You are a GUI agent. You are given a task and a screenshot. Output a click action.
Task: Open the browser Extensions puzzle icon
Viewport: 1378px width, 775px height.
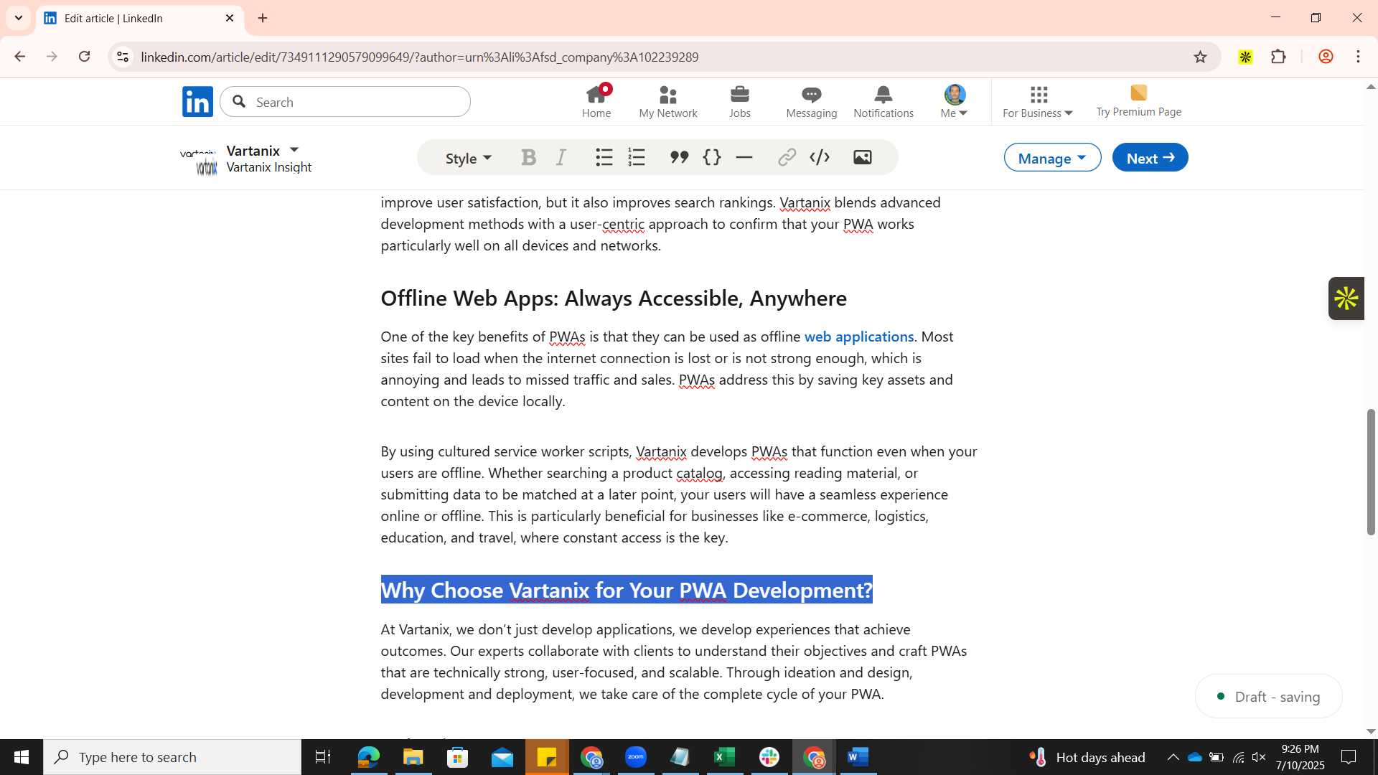pos(1278,57)
